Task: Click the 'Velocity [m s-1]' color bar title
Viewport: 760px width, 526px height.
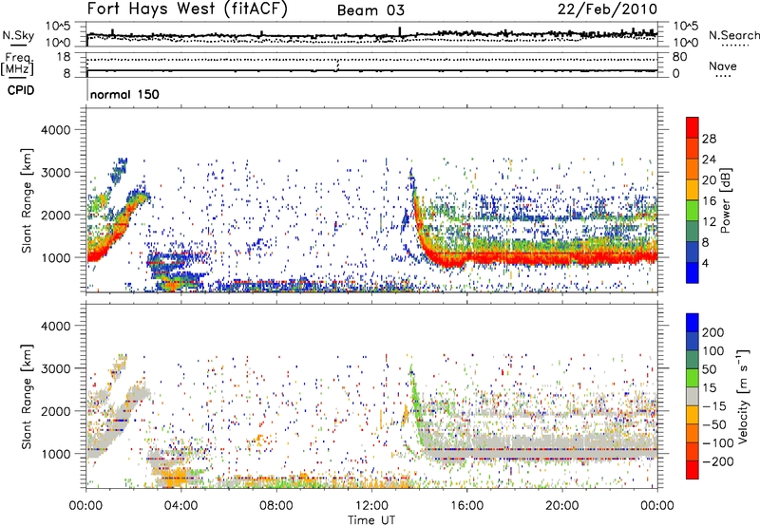Action: point(744,396)
